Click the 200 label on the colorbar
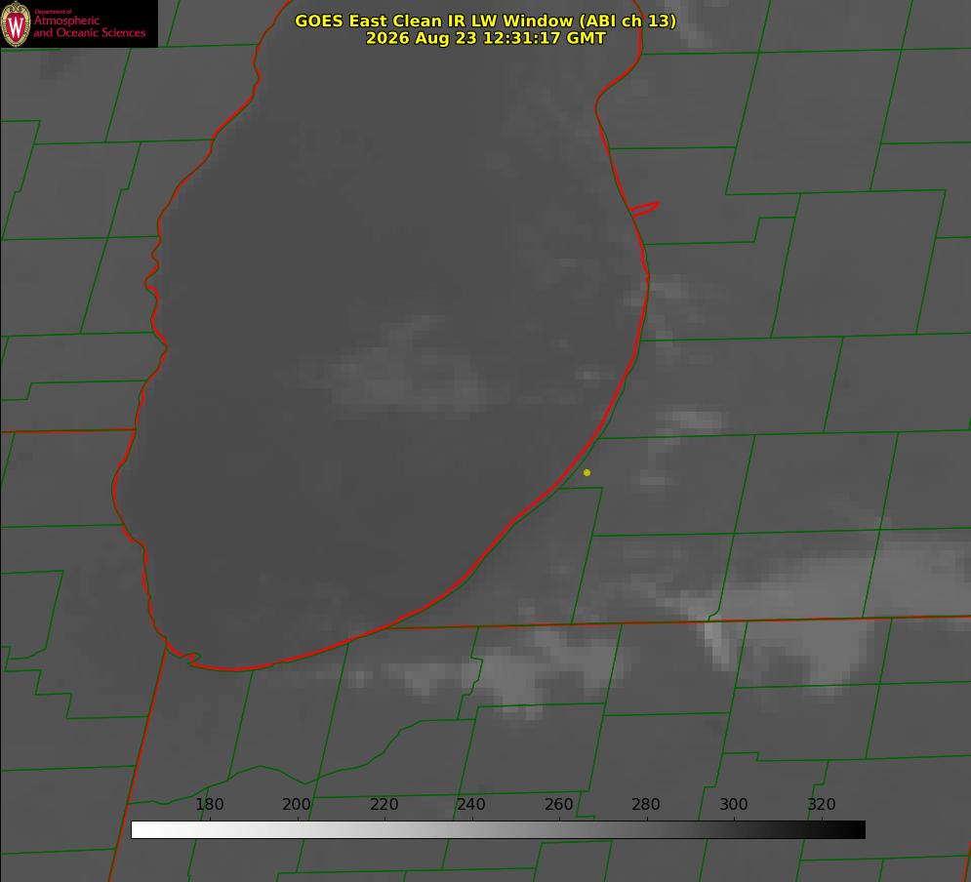 point(297,804)
